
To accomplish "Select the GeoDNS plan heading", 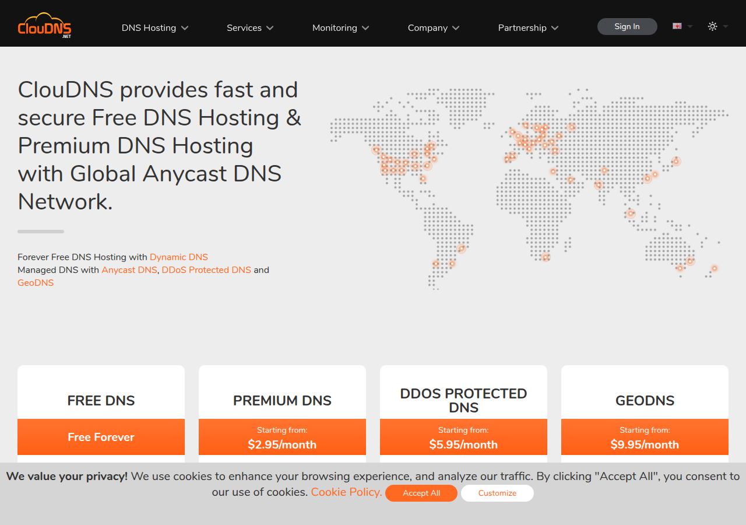I will [645, 401].
